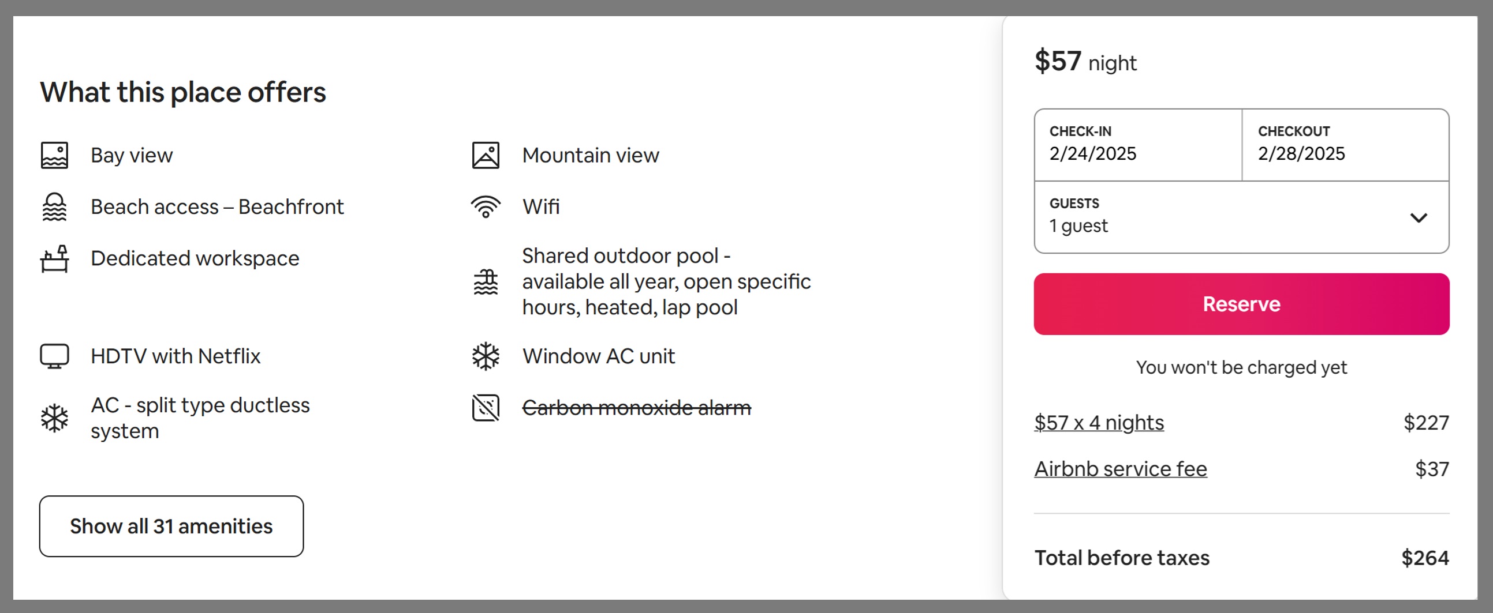Click the Dedicated workspace desk icon
This screenshot has height=613, width=1493.
[x=54, y=258]
